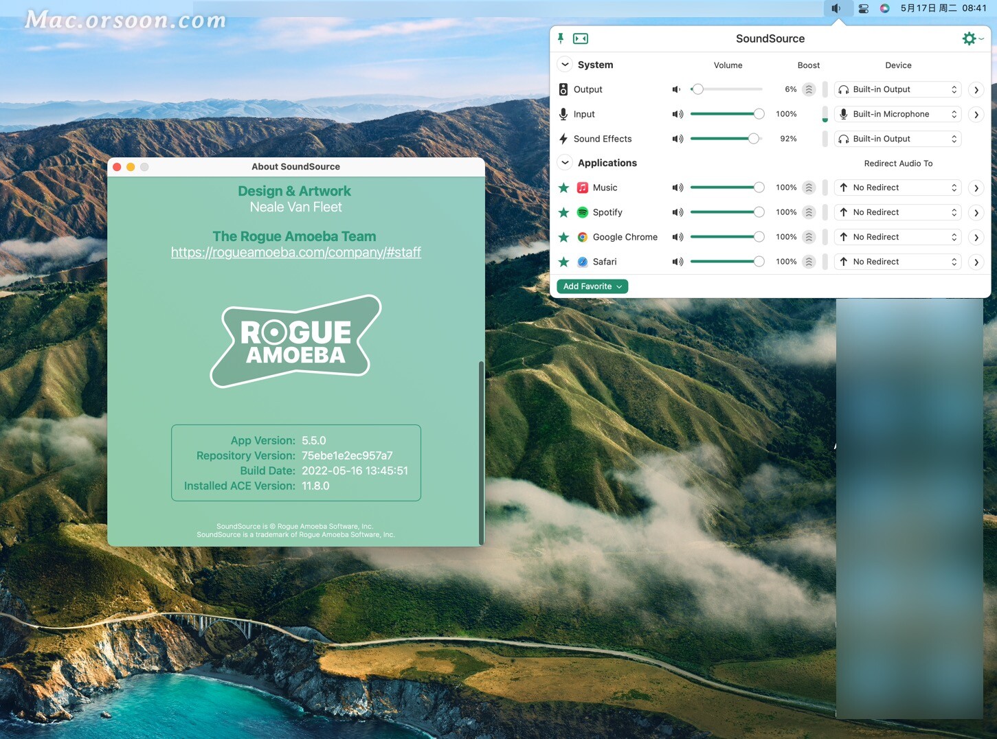This screenshot has width=997, height=739.
Task: Click the Sound Effects lightning icon
Action: (x=563, y=139)
